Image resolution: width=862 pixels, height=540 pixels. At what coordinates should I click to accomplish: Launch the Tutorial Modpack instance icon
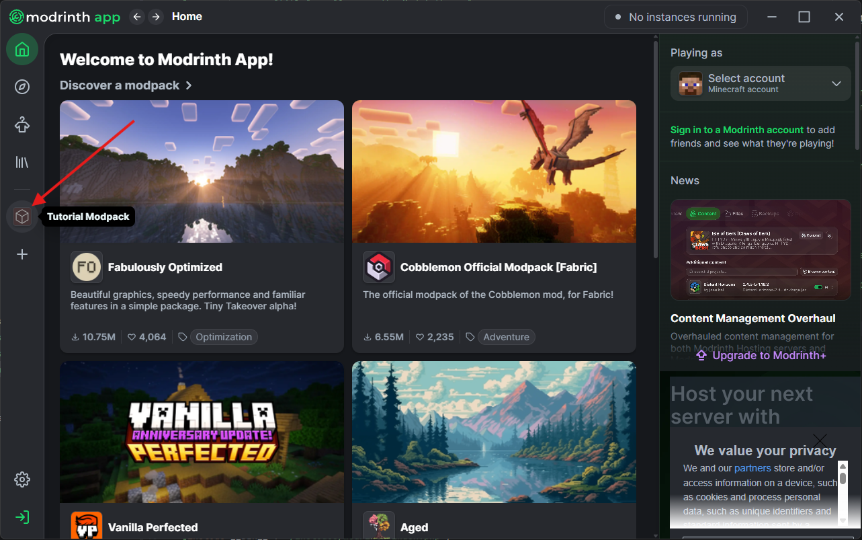pyautogui.click(x=21, y=216)
